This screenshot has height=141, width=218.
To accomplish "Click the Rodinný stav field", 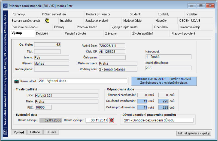I will tap(118, 69).
